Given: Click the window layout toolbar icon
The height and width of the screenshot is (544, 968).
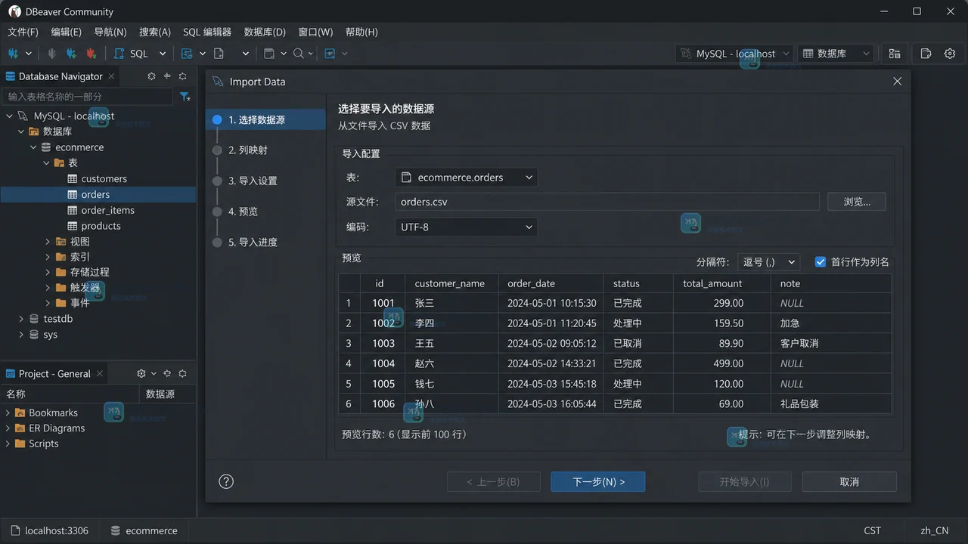Looking at the screenshot, I should pos(268,54).
